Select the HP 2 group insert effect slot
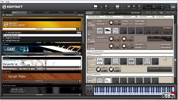Image resolution: width=178 pixels, height=100 pixels. (x=100, y=31)
